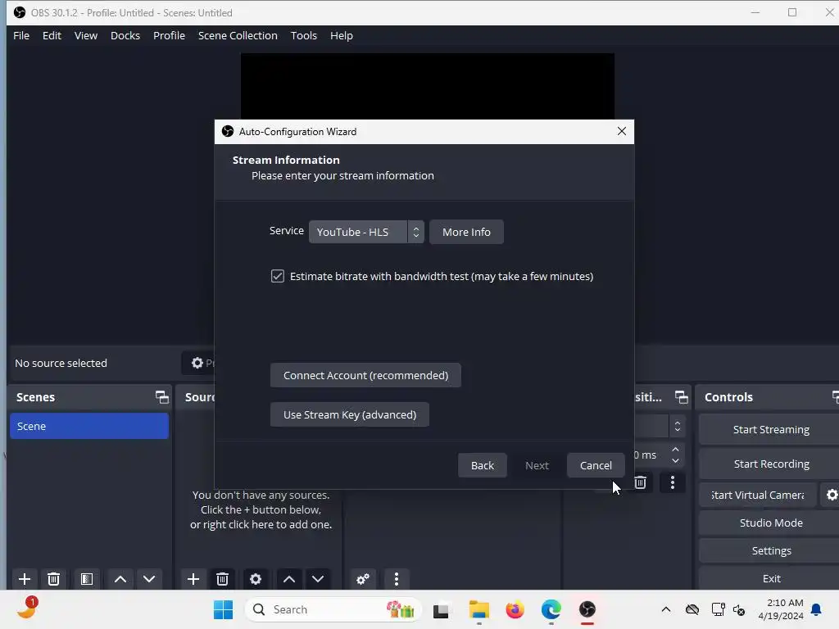Click Connect Account (recommended)
Screen dimensions: 839x629
(365, 375)
